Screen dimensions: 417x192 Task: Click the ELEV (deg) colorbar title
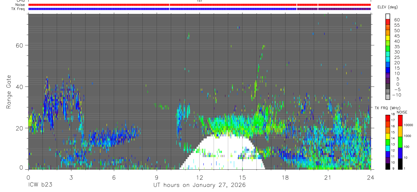tap(388, 7)
